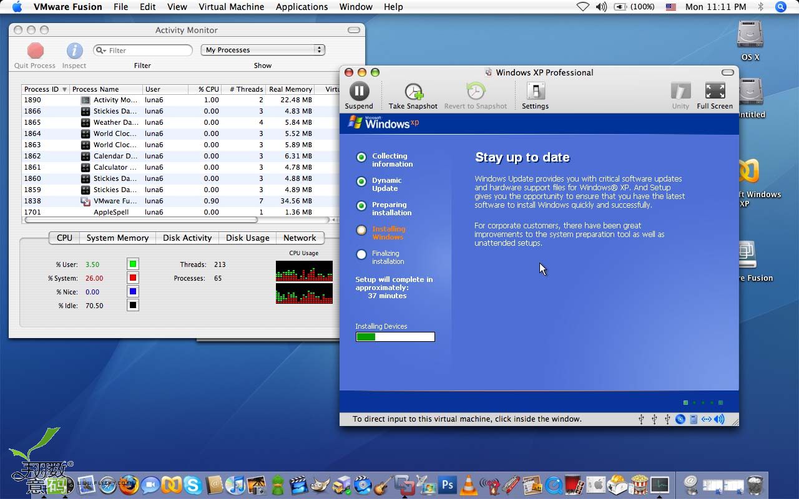Open the View menu
This screenshot has width=799, height=499.
177,7
